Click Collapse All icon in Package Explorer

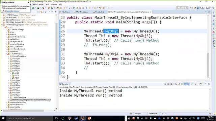tap(38, 12)
